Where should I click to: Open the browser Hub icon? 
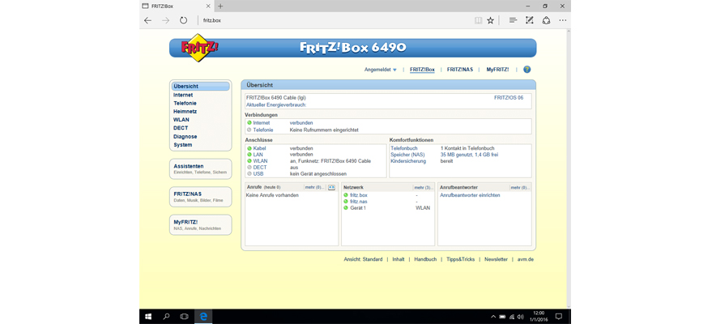pos(513,20)
